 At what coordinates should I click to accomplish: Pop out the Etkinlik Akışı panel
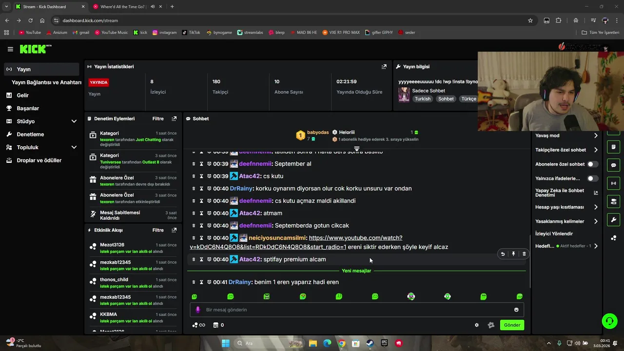pos(174,230)
